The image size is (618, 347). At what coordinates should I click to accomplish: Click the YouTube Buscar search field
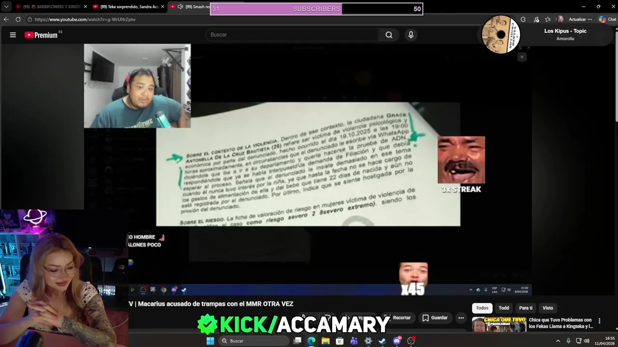pyautogui.click(x=292, y=35)
